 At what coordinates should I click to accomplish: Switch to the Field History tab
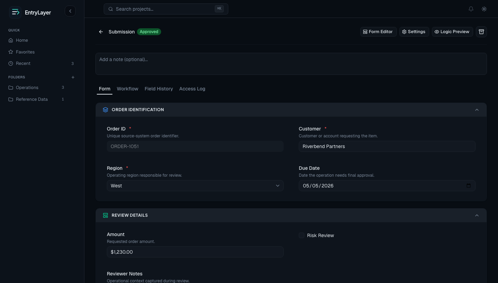159,89
